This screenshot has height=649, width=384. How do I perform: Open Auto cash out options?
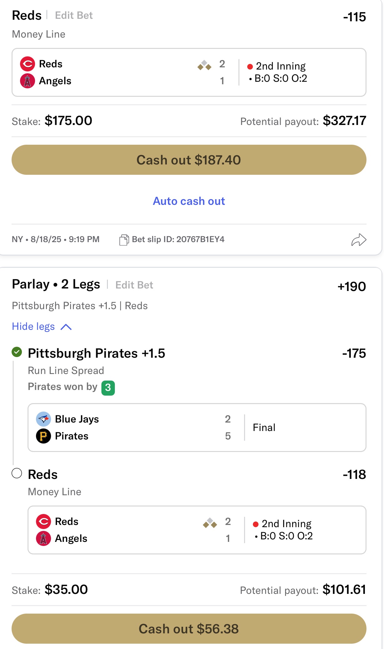click(189, 201)
